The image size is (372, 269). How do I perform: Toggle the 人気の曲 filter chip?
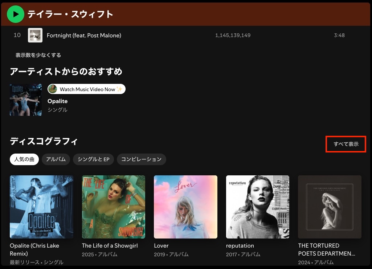tap(24, 159)
